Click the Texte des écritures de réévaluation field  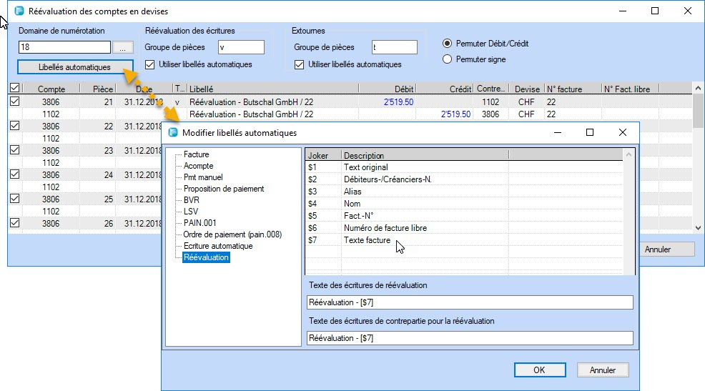469,302
